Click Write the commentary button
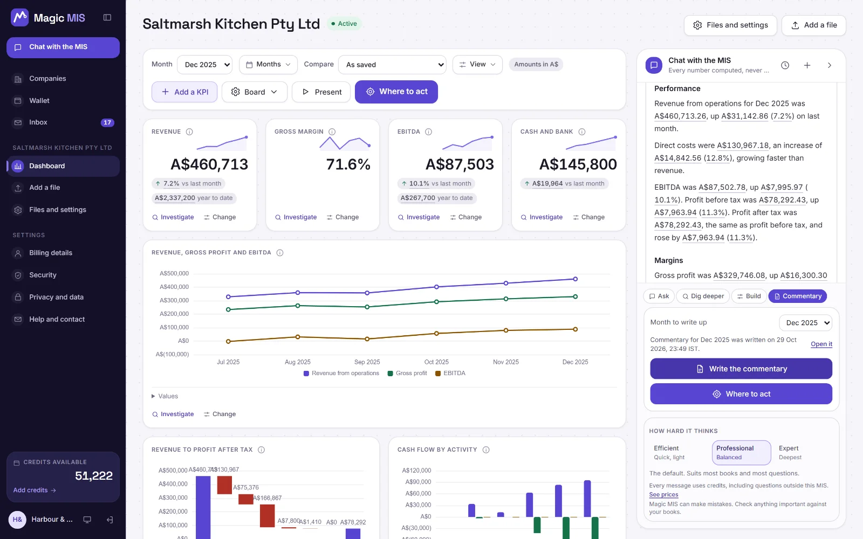 click(x=741, y=369)
